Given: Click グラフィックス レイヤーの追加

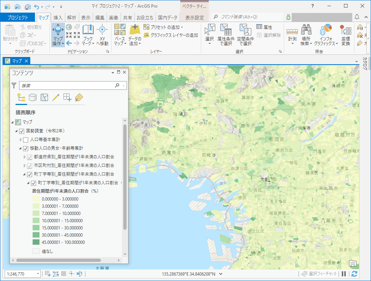Looking at the screenshot, I should [171, 35].
